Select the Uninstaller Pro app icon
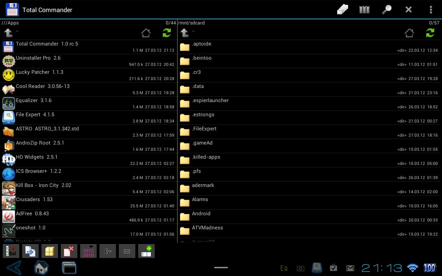442x276 pixels. 9,61
